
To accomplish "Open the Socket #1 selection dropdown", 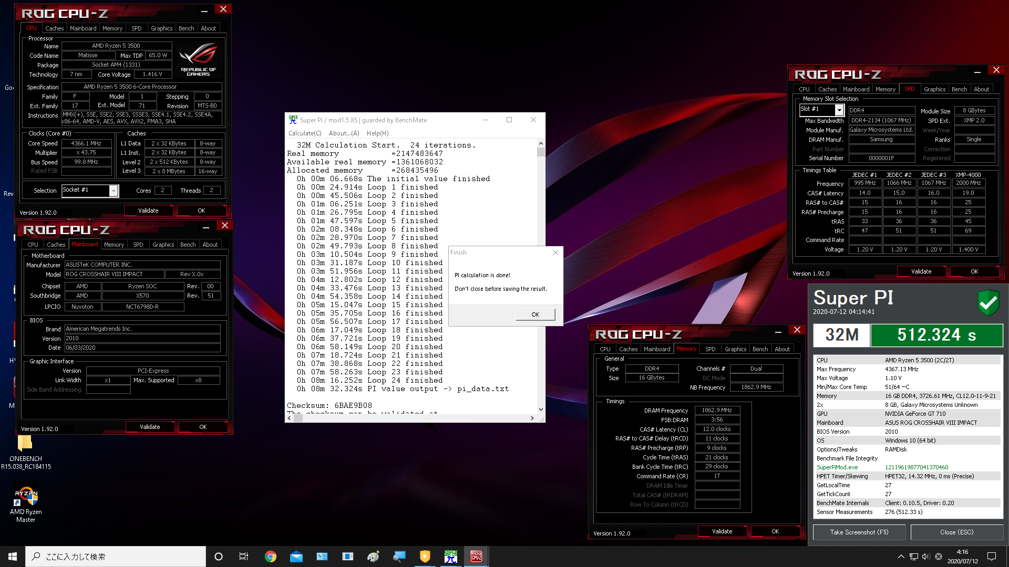I will coord(114,191).
